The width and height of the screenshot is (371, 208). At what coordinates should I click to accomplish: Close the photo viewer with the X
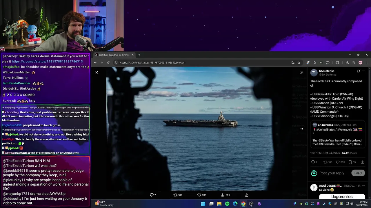[x=97, y=72]
